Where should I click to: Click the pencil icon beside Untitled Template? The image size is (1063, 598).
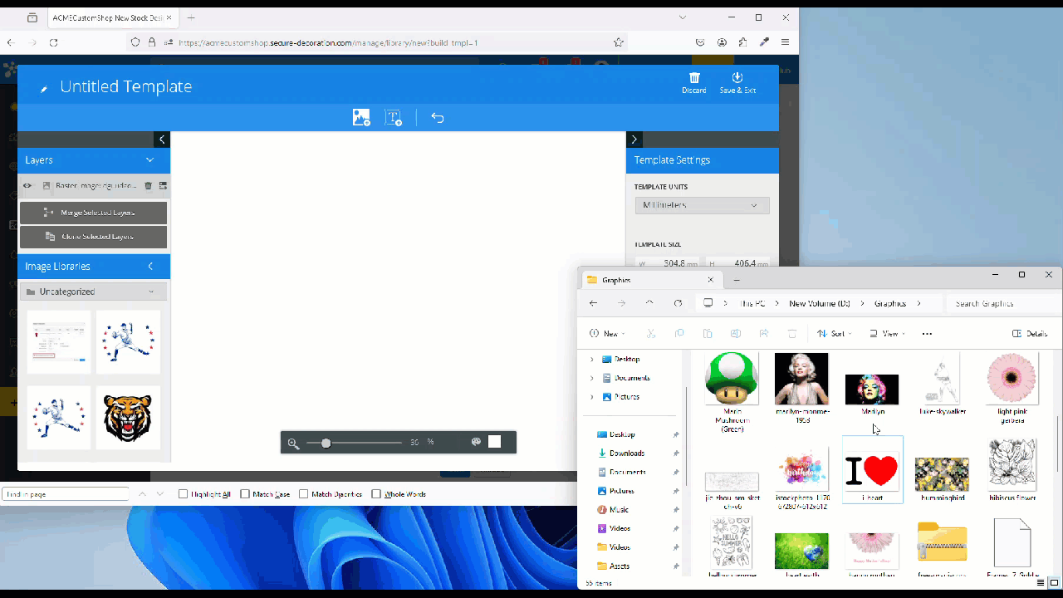click(44, 89)
